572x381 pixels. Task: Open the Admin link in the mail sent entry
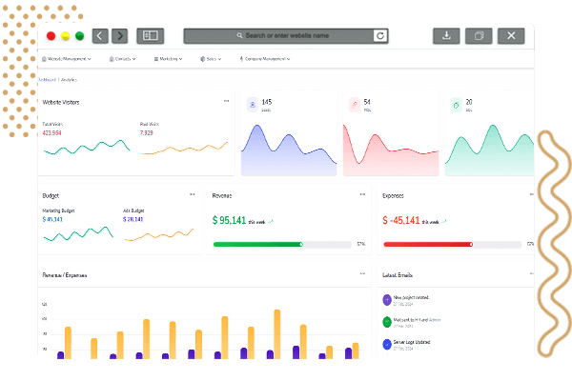coord(435,320)
